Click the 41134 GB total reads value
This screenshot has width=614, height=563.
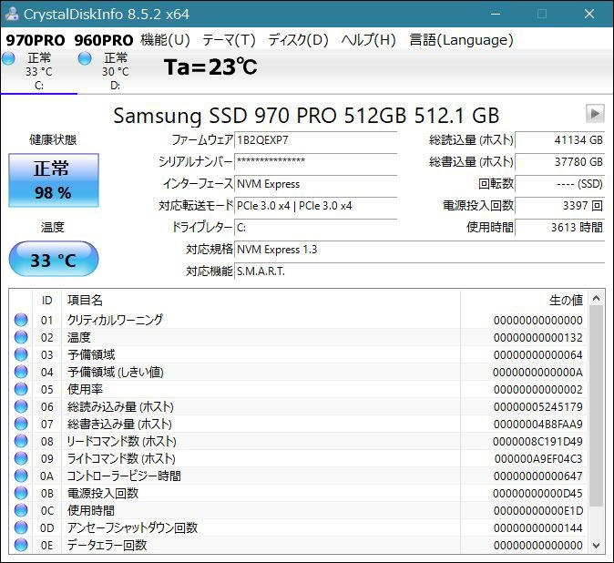pyautogui.click(x=560, y=139)
